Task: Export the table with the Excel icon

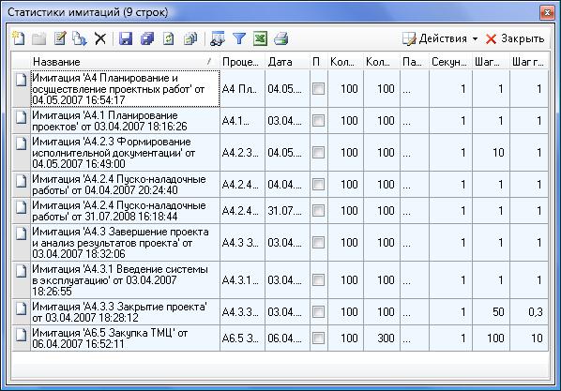Action: coord(260,38)
